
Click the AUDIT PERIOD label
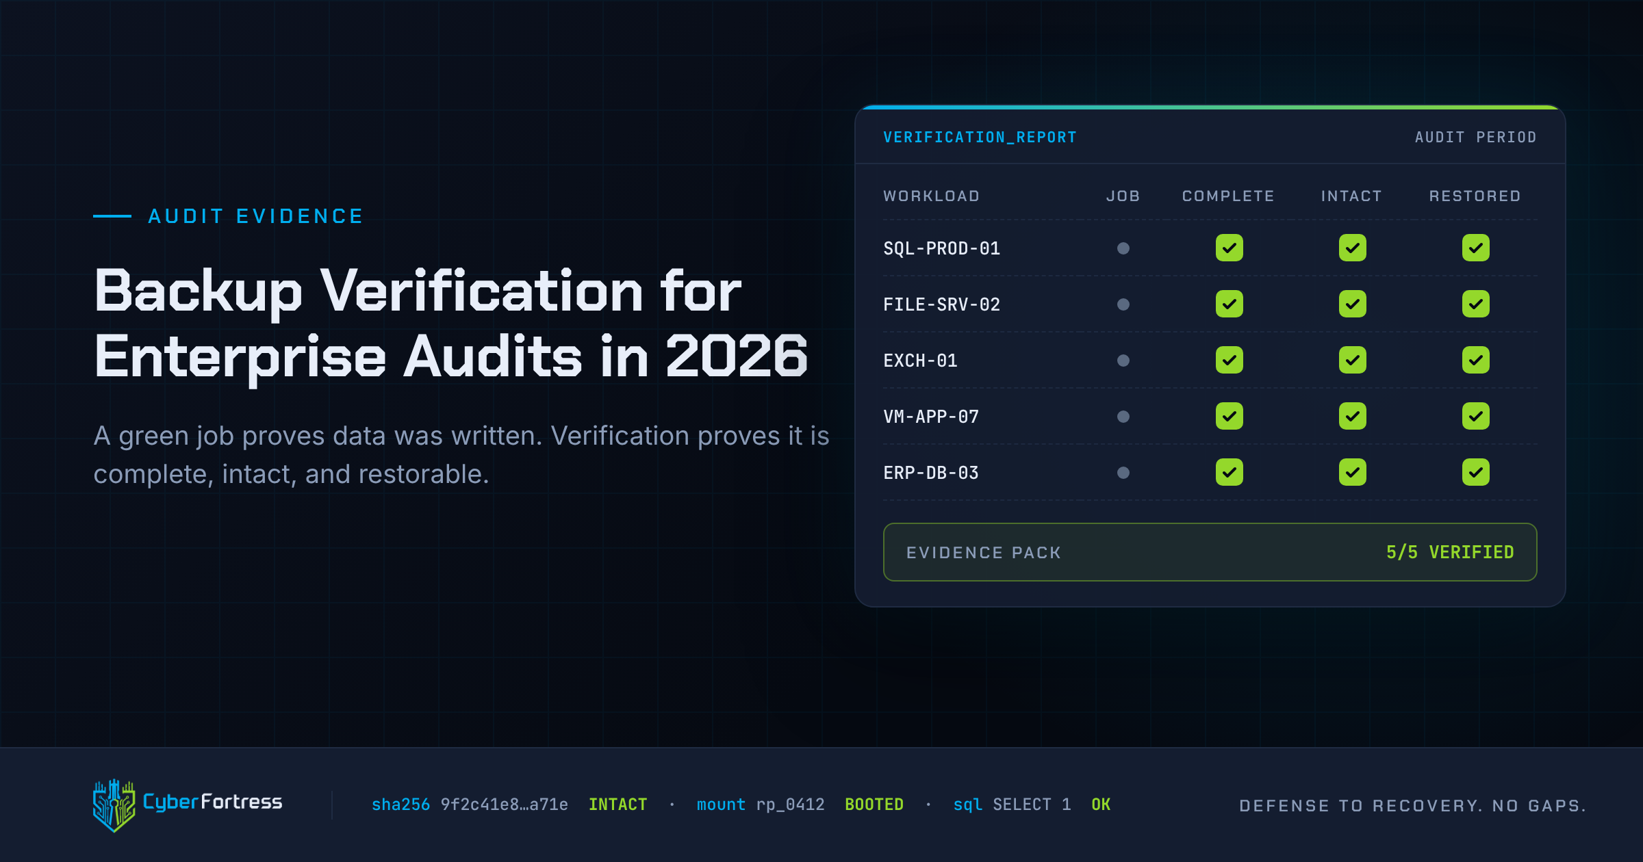[1476, 138]
